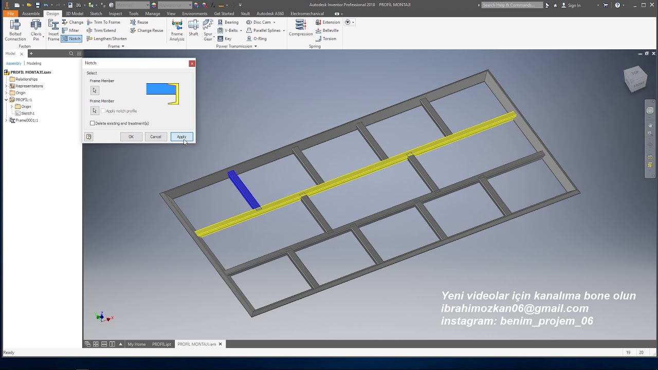Open the model browser menu icon

(x=79, y=53)
